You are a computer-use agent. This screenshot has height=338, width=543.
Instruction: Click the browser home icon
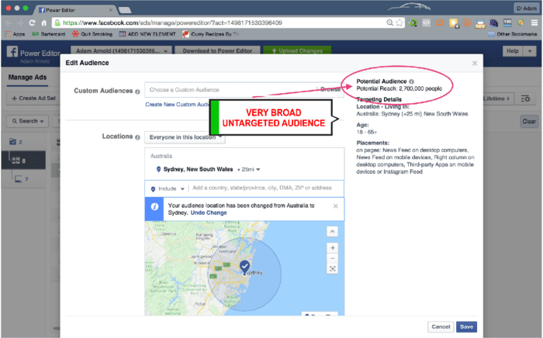coord(43,23)
